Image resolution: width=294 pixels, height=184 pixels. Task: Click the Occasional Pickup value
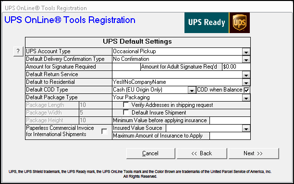pyautogui.click(x=135, y=51)
